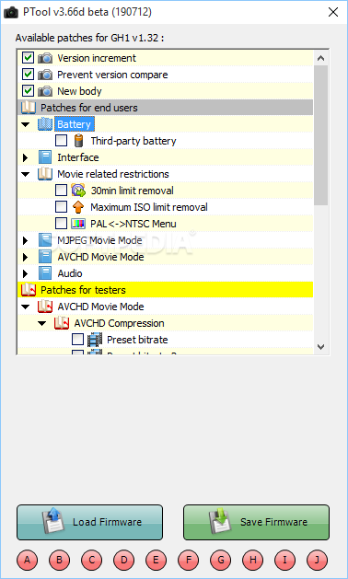Screen dimensions: 348x579
Task: Click camera icon beside New body
Action: [45, 91]
